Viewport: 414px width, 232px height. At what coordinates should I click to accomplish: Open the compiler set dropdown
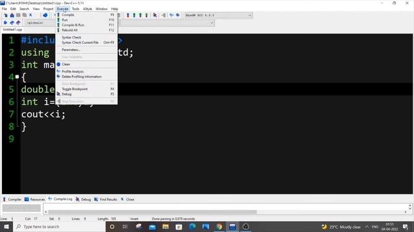coord(219,15)
